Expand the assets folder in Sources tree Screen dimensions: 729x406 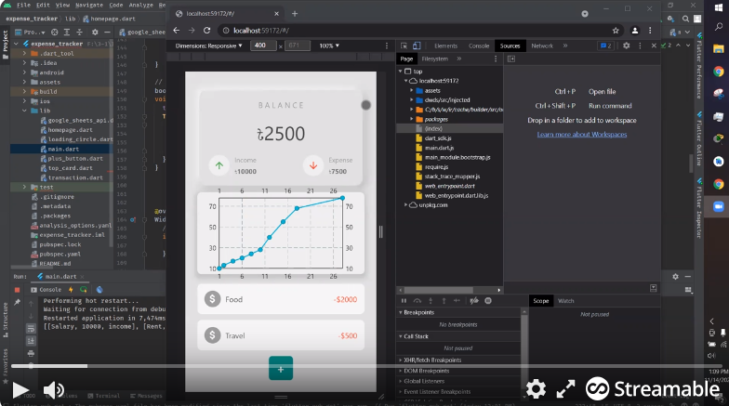click(x=411, y=91)
